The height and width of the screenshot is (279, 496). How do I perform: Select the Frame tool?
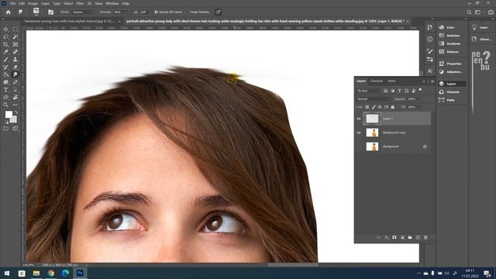pos(15,44)
